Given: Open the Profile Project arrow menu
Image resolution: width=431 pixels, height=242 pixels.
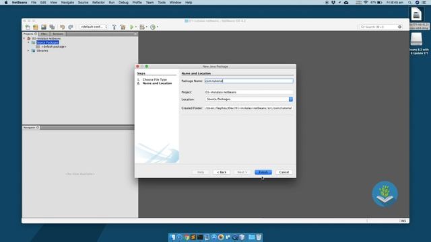Looking at the screenshot, I should (x=158, y=27).
